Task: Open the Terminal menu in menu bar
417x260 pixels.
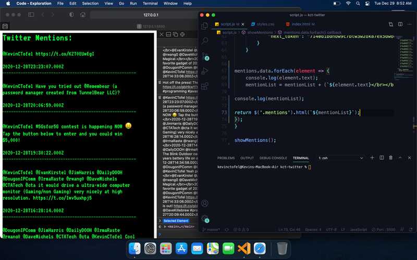Action: click(150, 3)
